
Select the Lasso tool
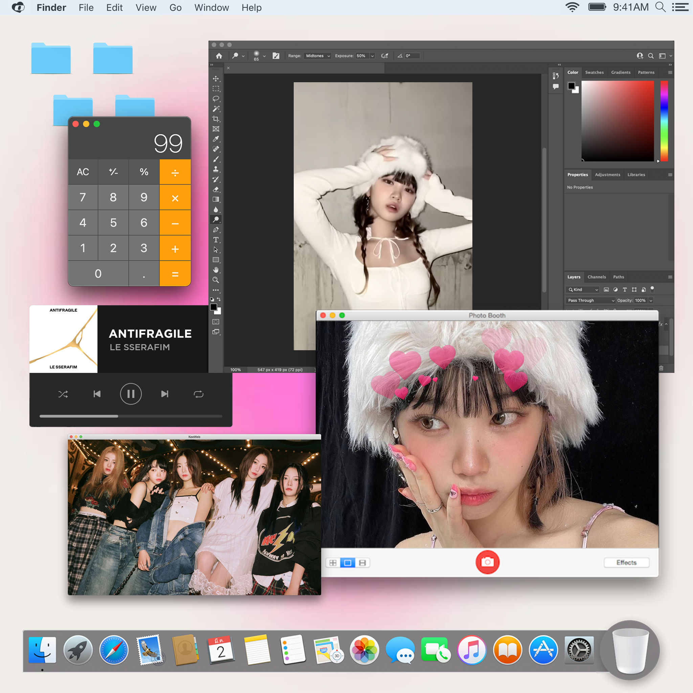tap(216, 99)
